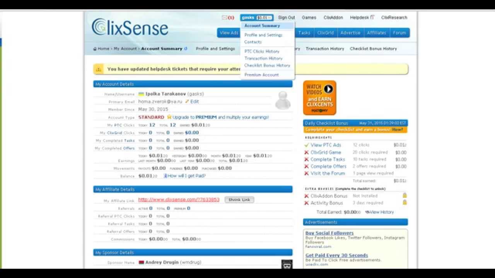Screen dimensions: 495x278
Task: Select Premium Account in dropdown menu
Action: (x=261, y=75)
